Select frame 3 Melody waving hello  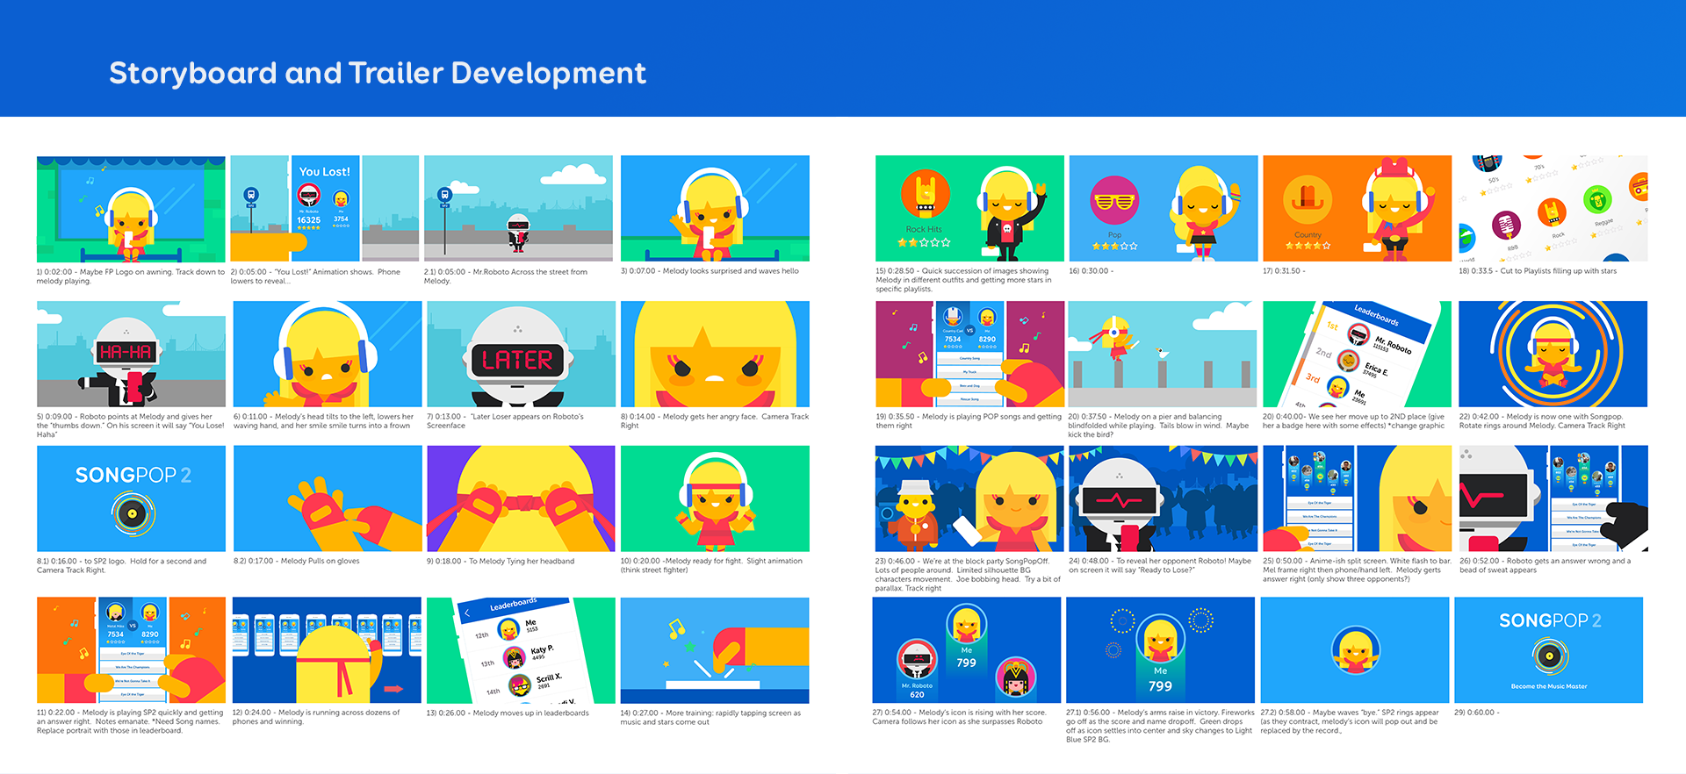[715, 209]
